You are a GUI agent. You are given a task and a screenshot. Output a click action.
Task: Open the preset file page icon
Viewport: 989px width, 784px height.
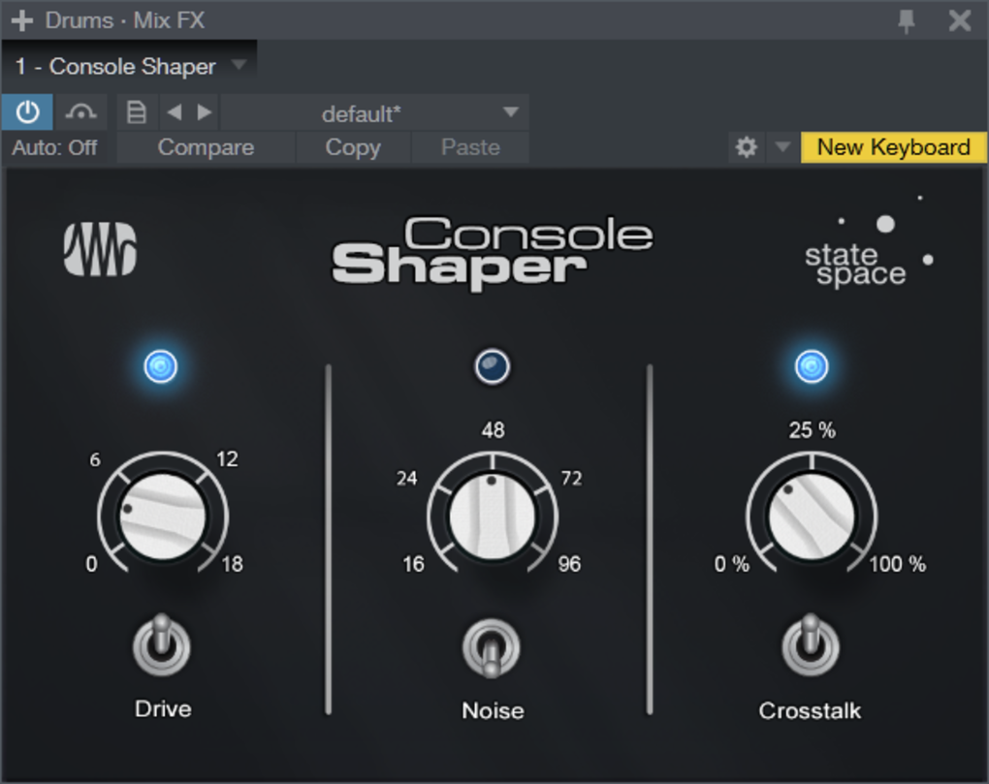coord(137,112)
